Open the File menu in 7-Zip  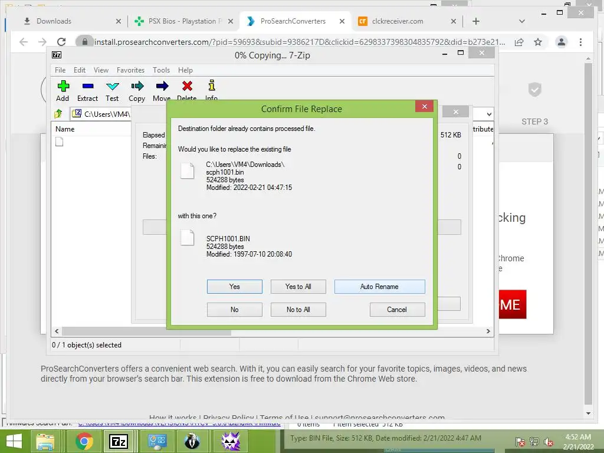click(x=60, y=70)
